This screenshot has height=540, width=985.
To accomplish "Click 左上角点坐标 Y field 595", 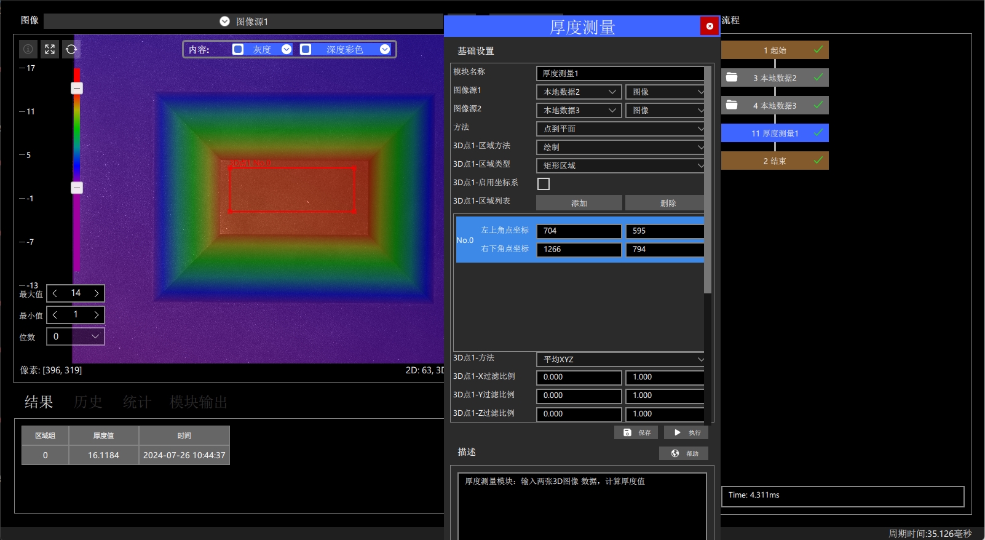I will pyautogui.click(x=665, y=231).
